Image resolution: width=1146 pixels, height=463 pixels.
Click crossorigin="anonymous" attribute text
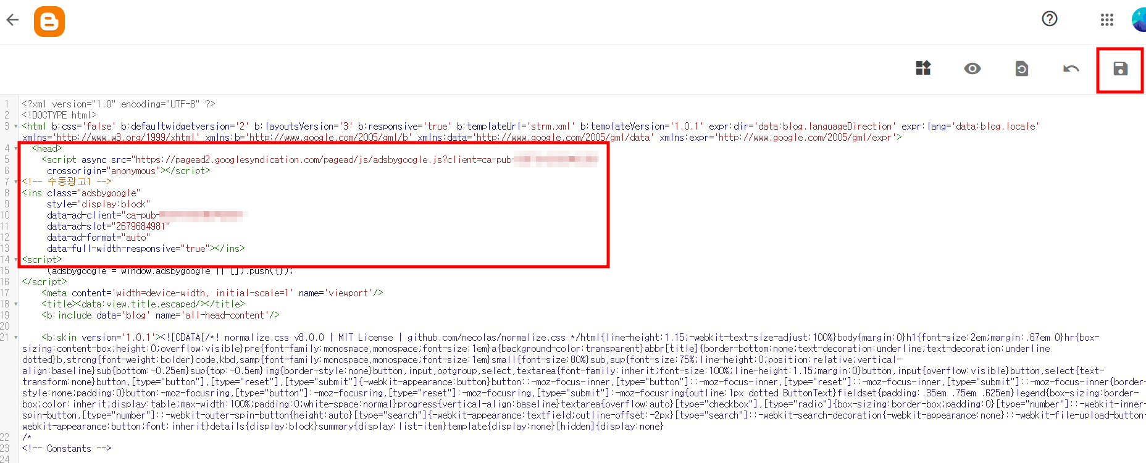pos(103,171)
